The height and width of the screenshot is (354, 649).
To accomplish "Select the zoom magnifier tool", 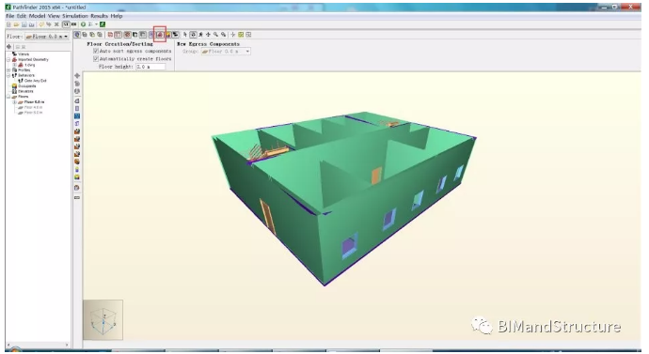I will pos(215,35).
